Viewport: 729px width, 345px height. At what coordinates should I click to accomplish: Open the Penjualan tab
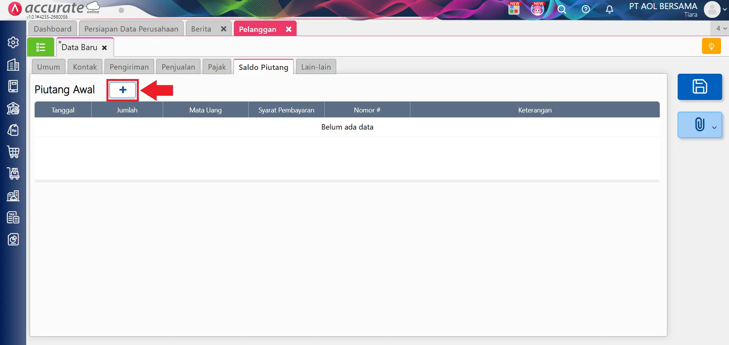pos(178,67)
